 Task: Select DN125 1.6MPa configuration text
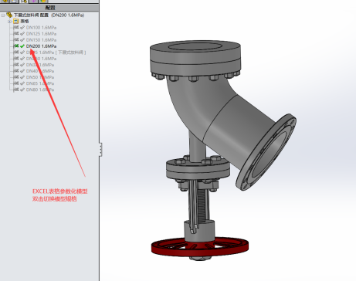pyautogui.click(x=41, y=34)
